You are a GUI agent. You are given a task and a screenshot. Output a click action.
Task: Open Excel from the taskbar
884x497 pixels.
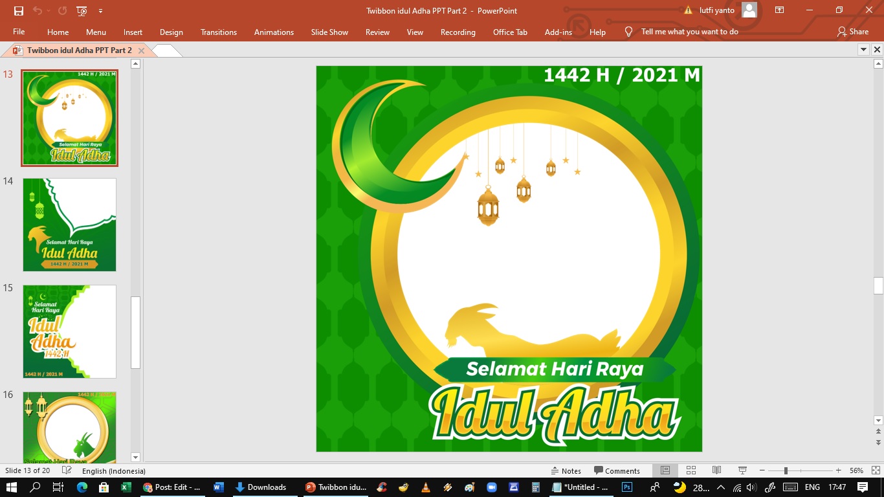click(126, 487)
